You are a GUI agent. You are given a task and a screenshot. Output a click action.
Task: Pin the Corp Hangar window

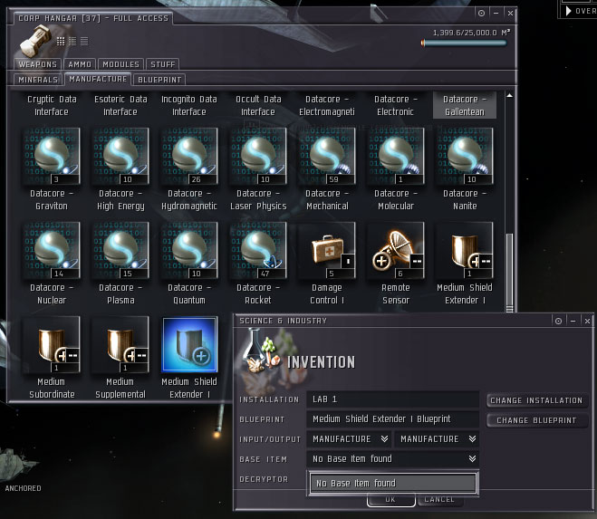(481, 14)
